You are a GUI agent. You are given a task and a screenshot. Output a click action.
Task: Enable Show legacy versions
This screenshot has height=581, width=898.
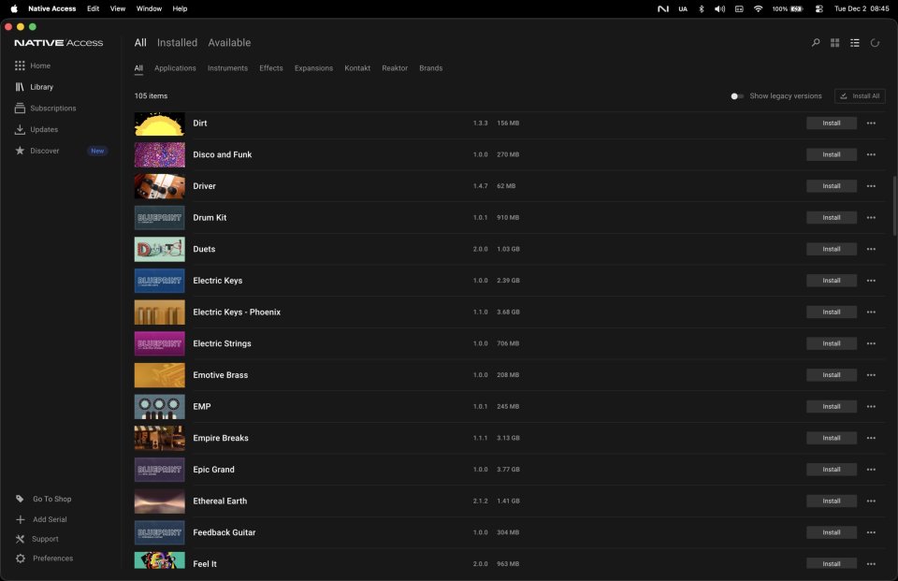pyautogui.click(x=736, y=95)
